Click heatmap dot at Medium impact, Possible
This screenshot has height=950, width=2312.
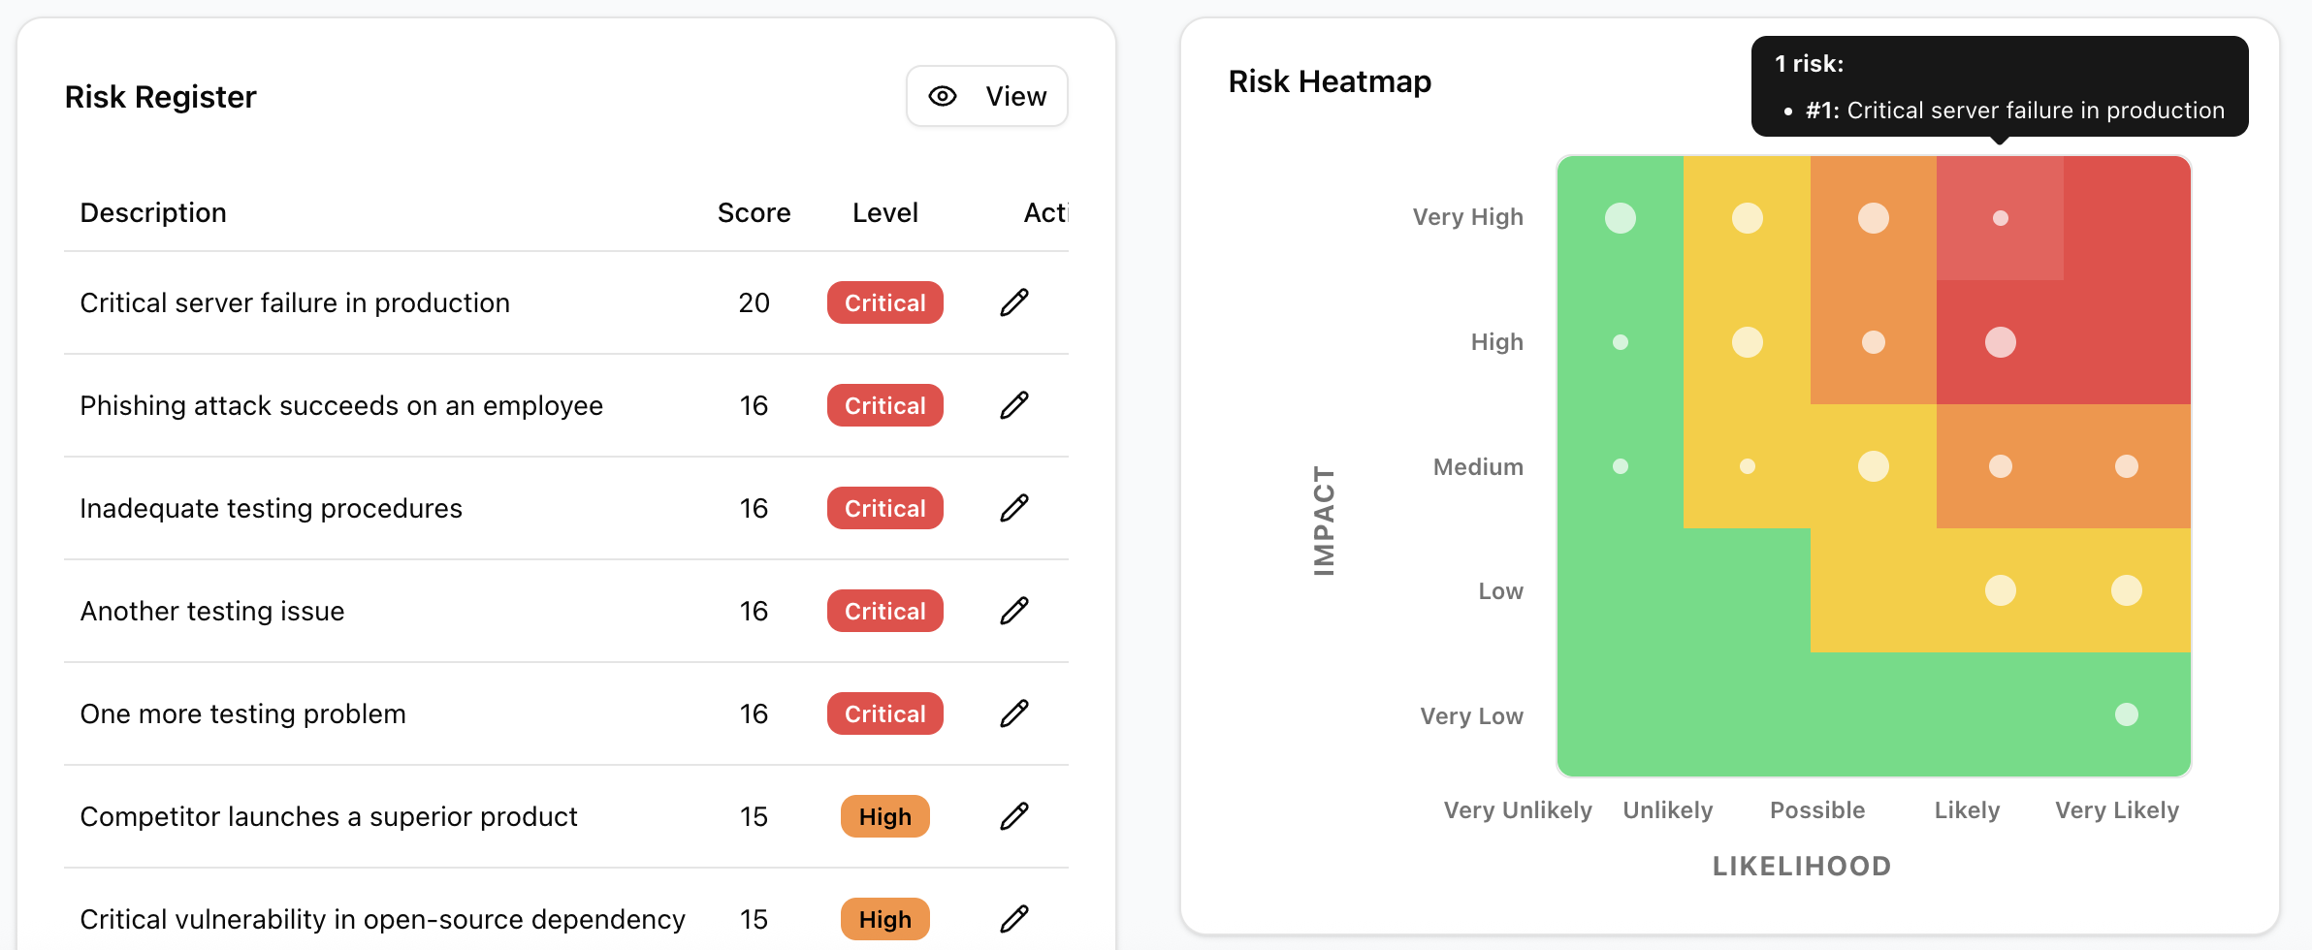pos(1873,466)
